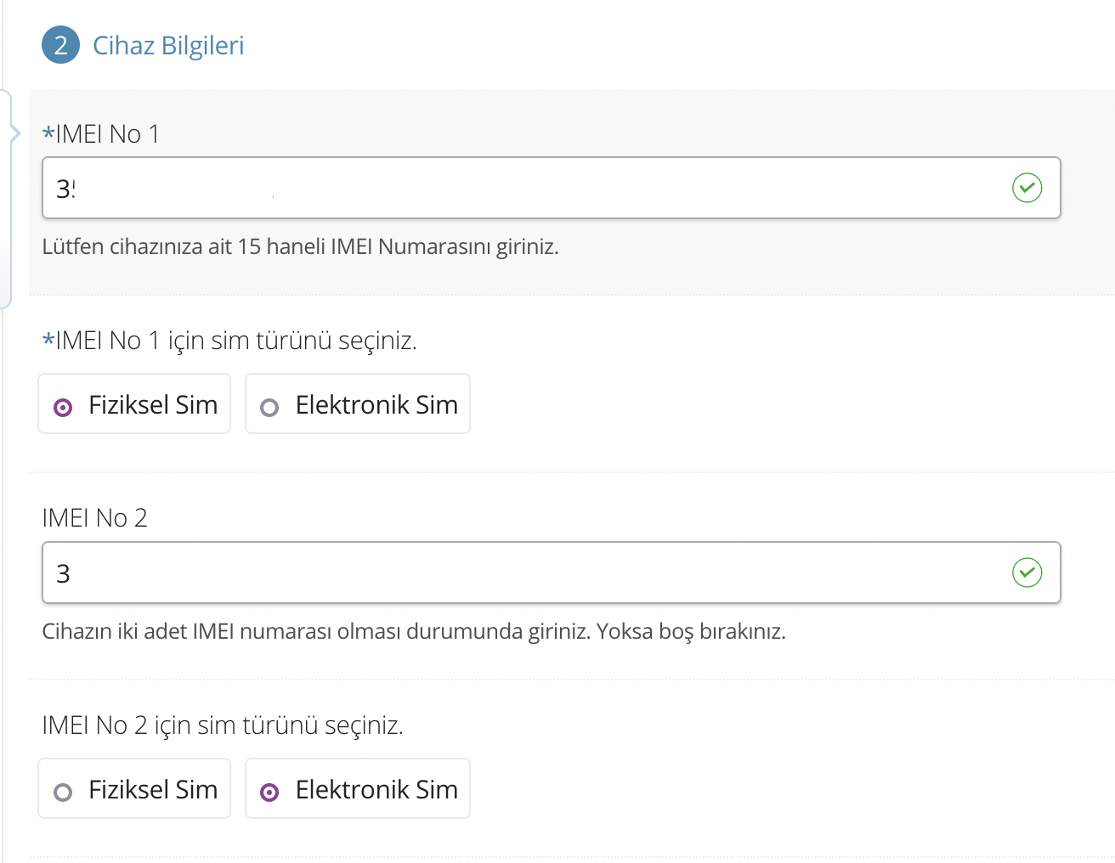Click the 'IMEI No 2 için sim türünü seçiniz' label
Screen dimensions: 1115x863
point(223,725)
